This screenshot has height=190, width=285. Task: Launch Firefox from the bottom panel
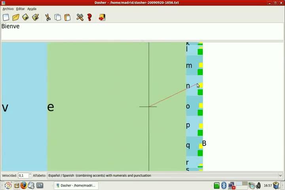click(24, 186)
